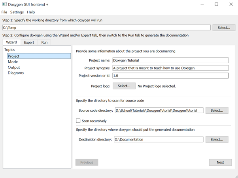The height and width of the screenshot is (178, 238).
Task: Focus the Project synopsis text field
Action: click(x=170, y=68)
